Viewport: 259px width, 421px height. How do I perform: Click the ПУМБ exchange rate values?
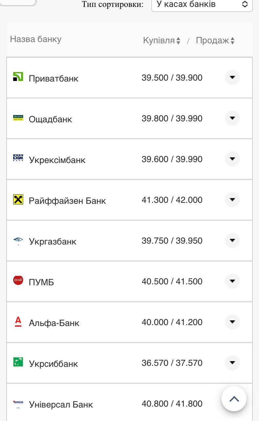coord(172,282)
